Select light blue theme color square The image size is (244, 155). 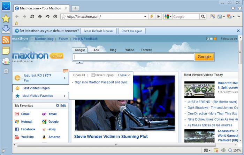click(x=211, y=39)
